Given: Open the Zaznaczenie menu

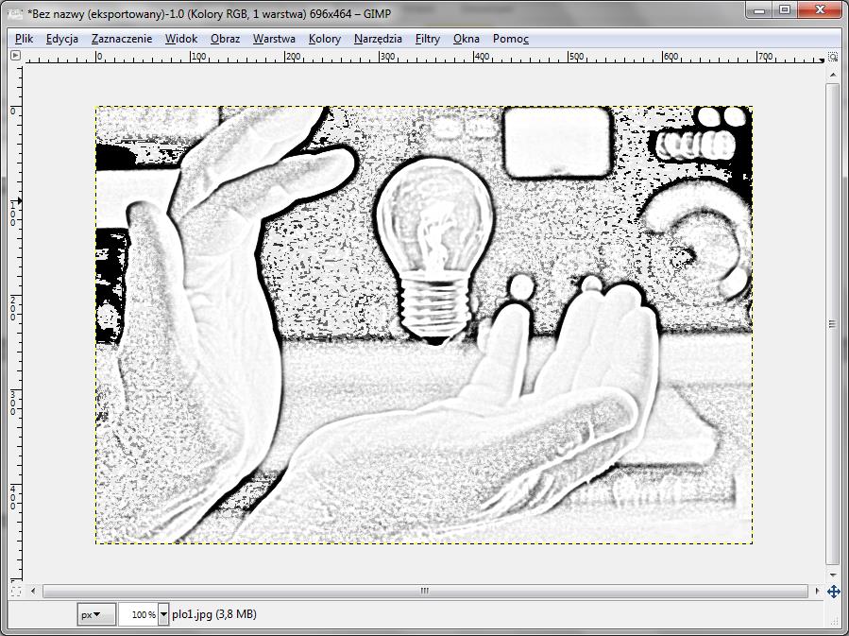Looking at the screenshot, I should [122, 39].
